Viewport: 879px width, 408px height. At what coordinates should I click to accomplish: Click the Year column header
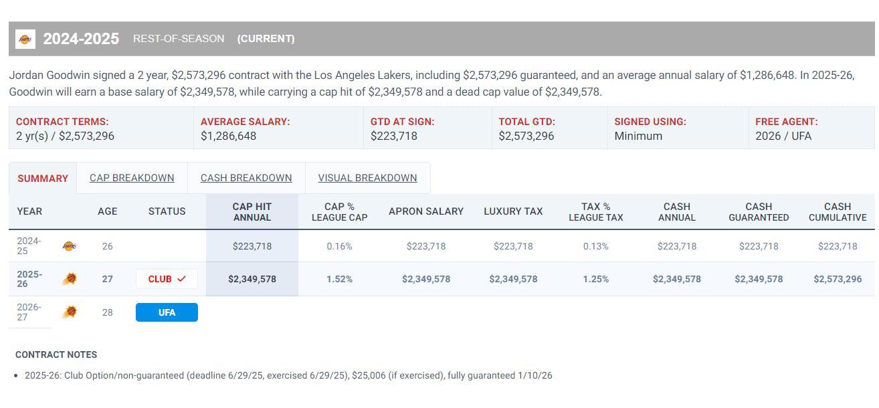coord(29,211)
